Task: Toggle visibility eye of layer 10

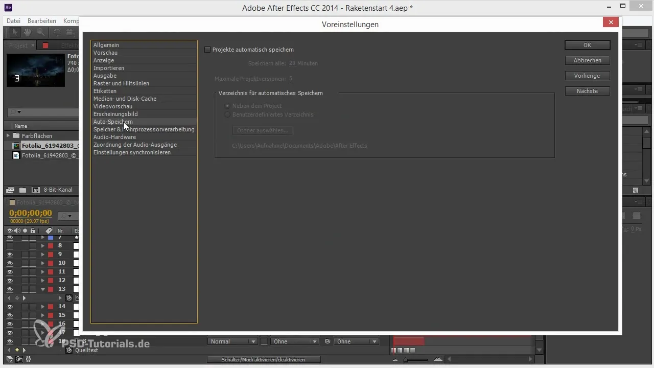Action: (10, 263)
